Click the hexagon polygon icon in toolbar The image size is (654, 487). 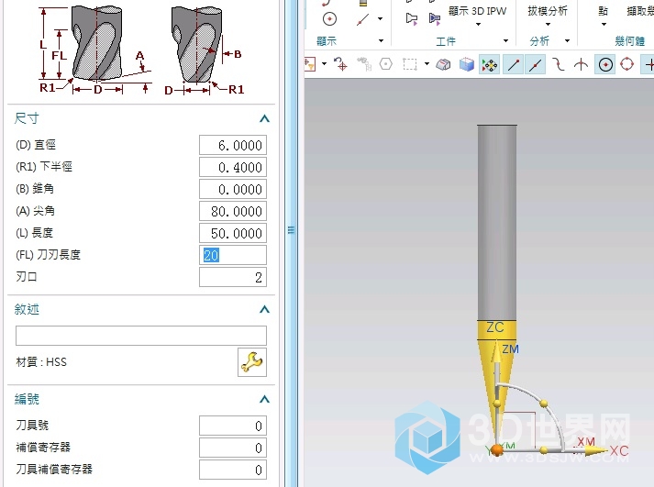click(x=385, y=64)
